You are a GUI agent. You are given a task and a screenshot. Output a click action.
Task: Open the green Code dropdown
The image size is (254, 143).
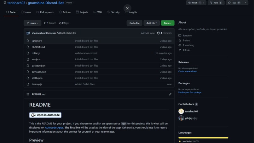pyautogui.click(x=168, y=23)
